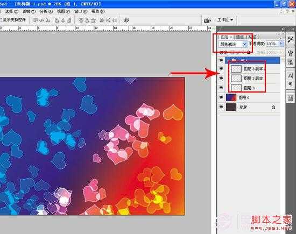Viewport: 296px width, 234px height.
Task: Open the 帮助(H) menu
Action: (x=98, y=11)
